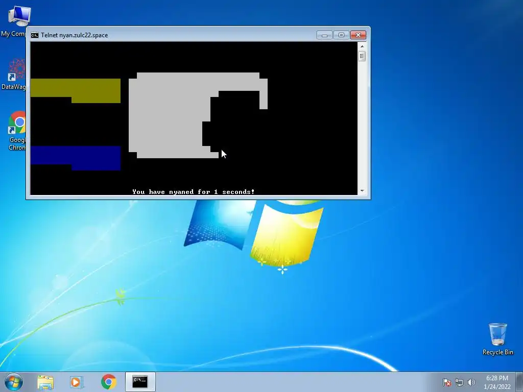
Task: Launch Windows Media Player from the taskbar
Action: click(x=77, y=382)
